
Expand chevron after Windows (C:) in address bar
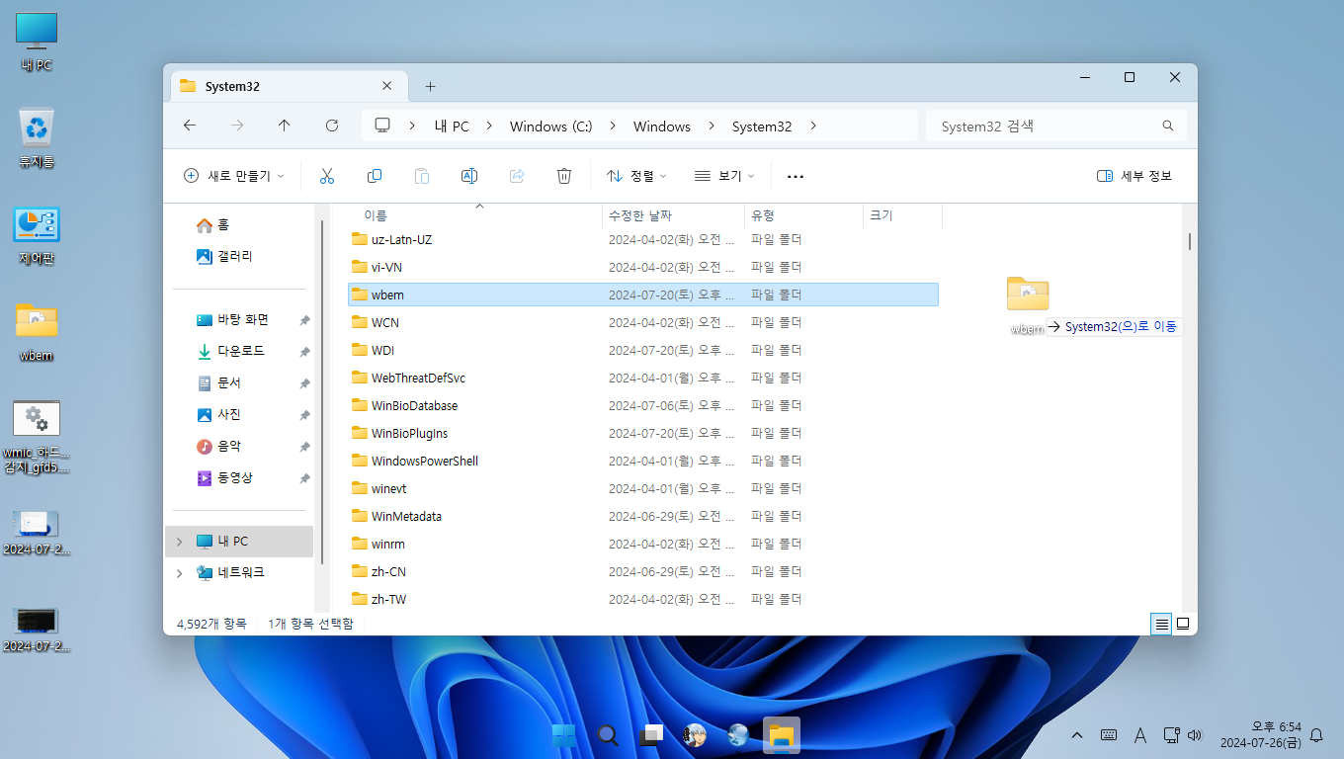click(613, 126)
